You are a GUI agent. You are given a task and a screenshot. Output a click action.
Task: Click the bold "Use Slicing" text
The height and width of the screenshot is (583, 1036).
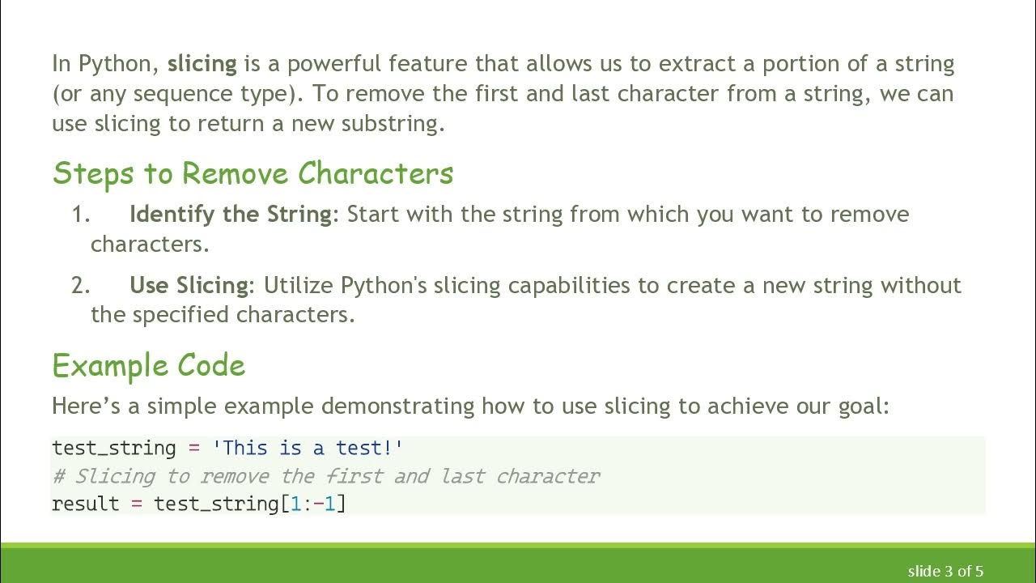pos(189,285)
